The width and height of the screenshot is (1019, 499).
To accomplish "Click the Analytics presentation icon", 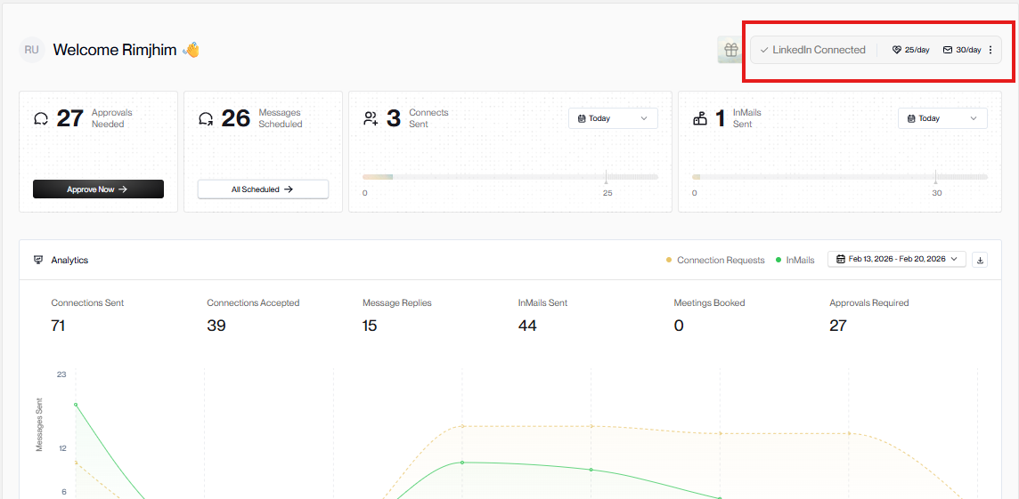I will click(38, 260).
